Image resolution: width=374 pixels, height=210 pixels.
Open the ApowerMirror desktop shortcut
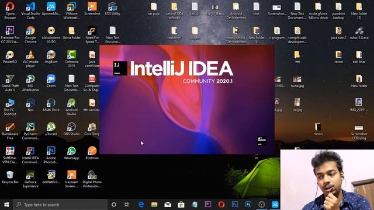51,9
